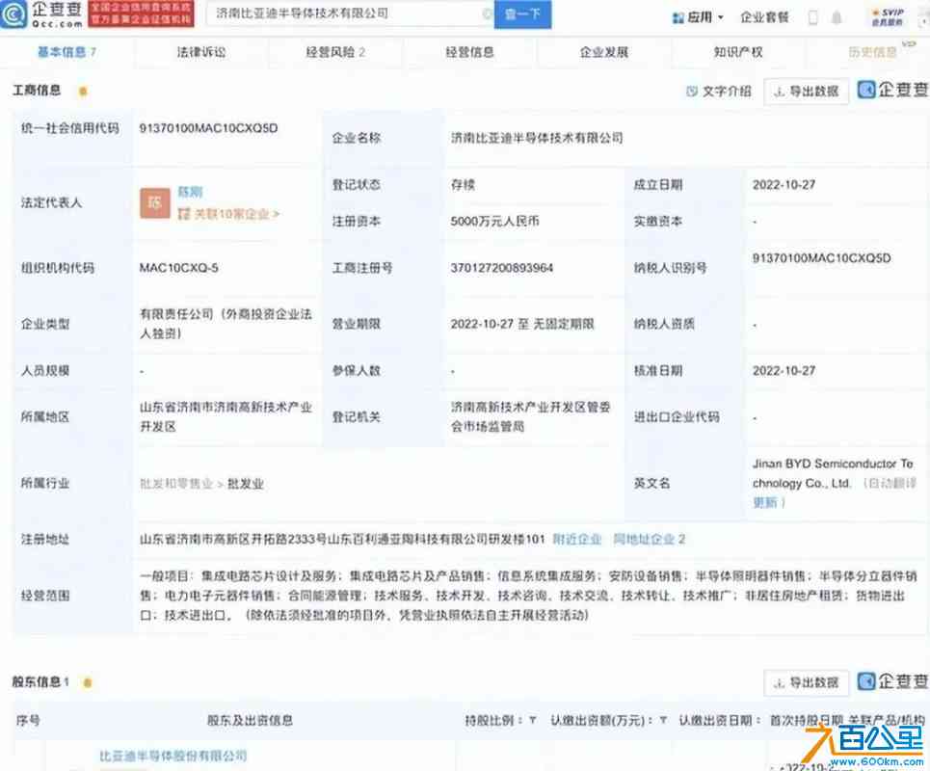
Task: Select organization code MAC10CXQ-5
Action: tap(178, 268)
